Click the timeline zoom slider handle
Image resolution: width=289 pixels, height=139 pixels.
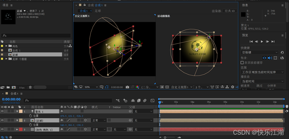(165, 138)
